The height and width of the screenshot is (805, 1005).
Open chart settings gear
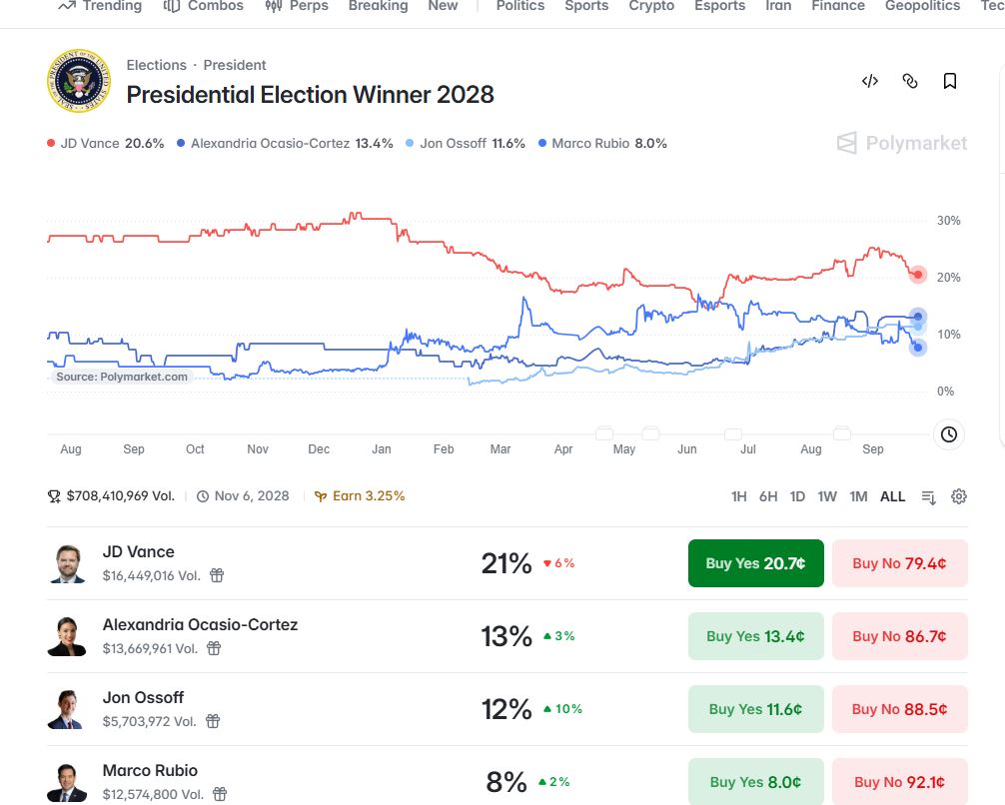(959, 496)
